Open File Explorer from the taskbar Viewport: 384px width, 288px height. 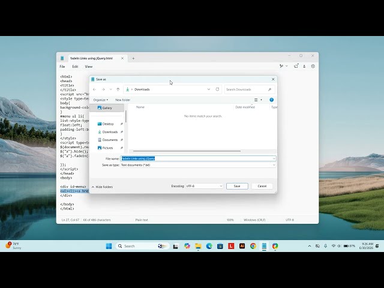(198, 246)
